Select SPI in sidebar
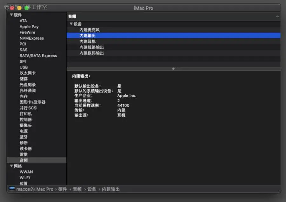Viewport: 286px width, 202px height. coord(23,62)
